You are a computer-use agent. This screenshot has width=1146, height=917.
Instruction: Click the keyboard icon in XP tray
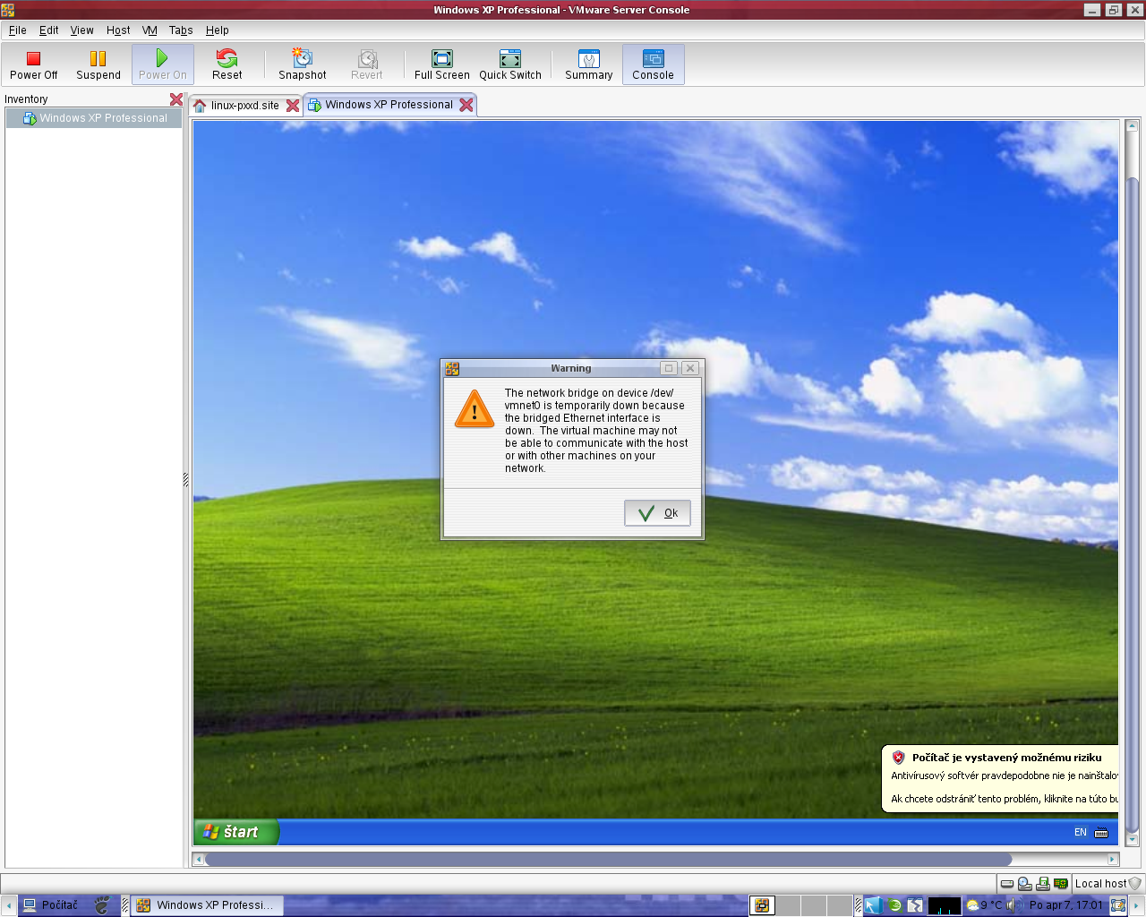(x=1101, y=832)
